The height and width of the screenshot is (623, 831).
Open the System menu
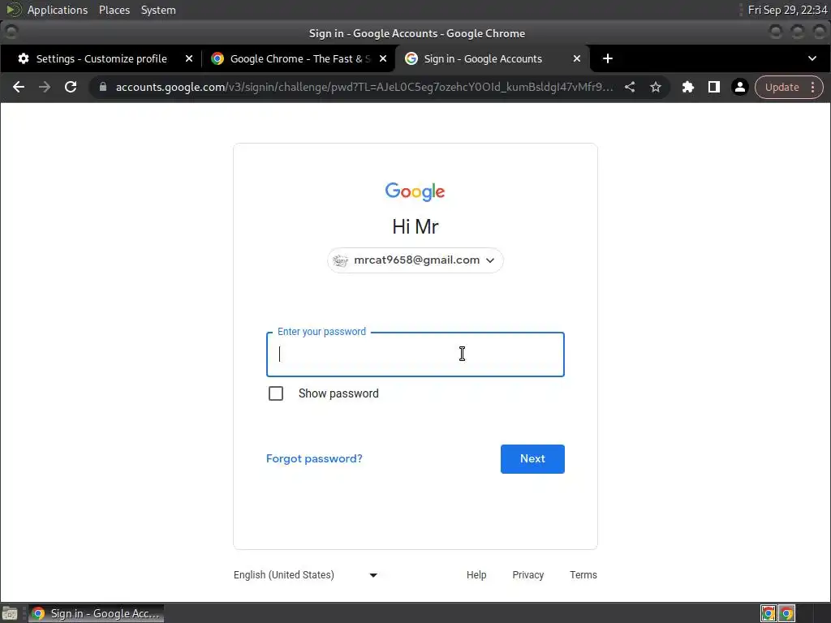[158, 10]
